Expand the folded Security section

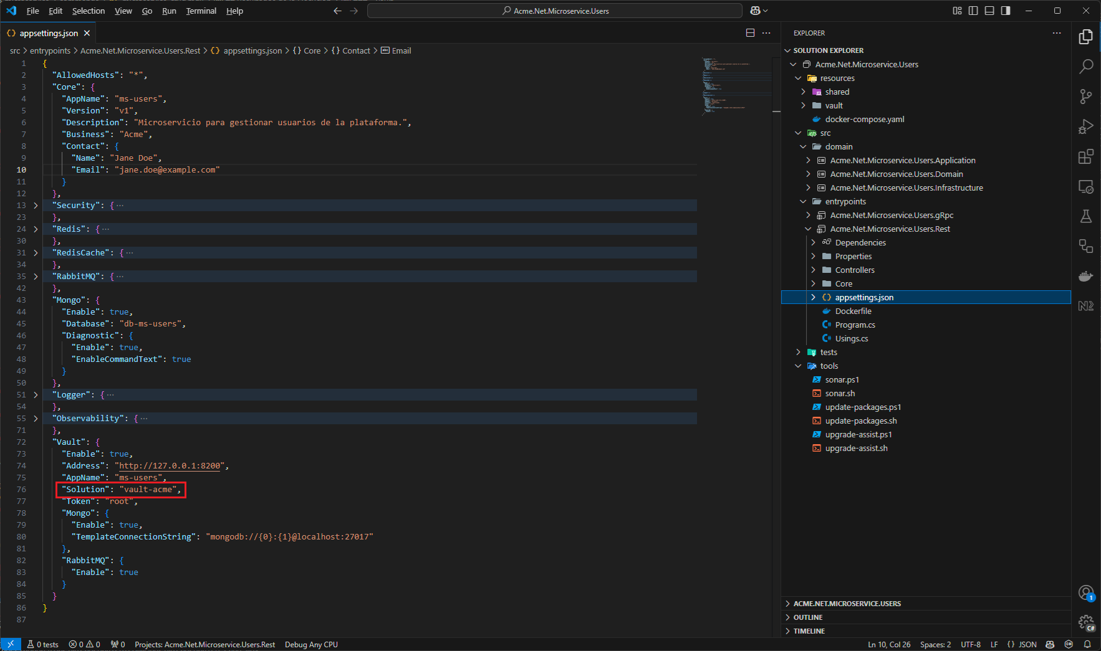[36, 205]
